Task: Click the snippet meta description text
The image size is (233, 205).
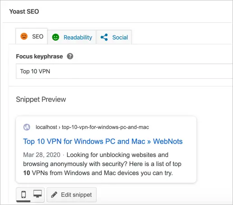Action: (103, 164)
